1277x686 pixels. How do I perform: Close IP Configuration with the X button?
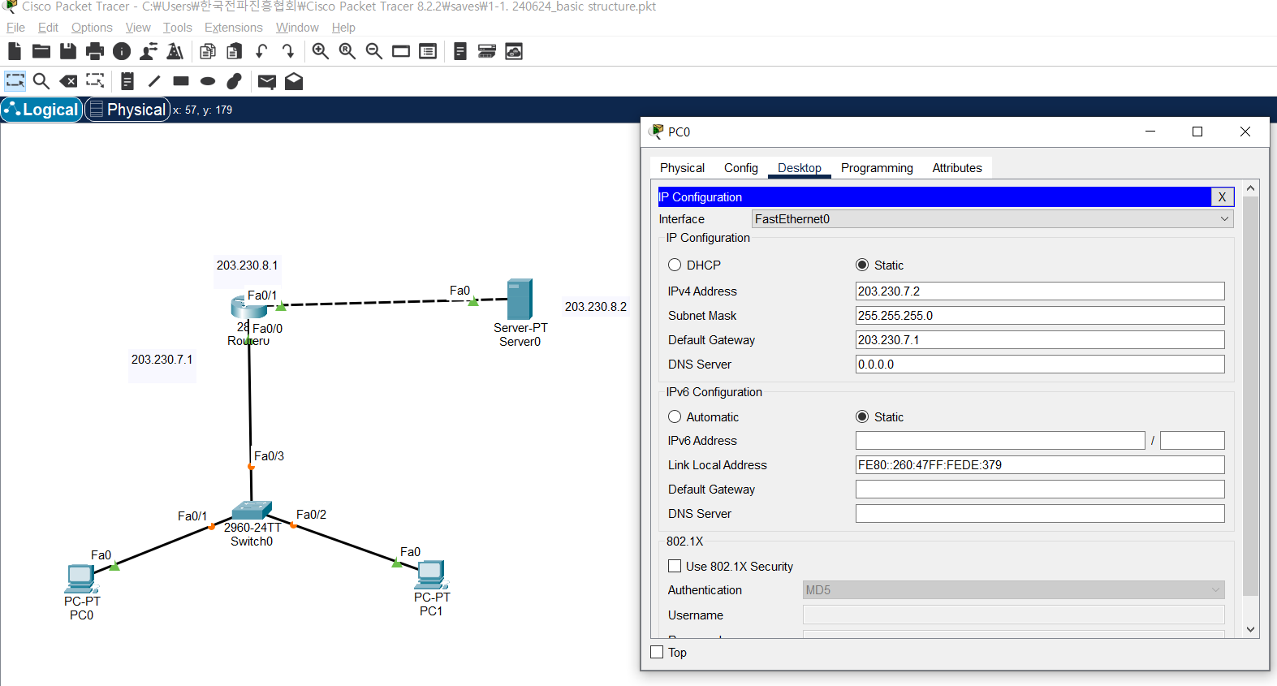point(1223,196)
